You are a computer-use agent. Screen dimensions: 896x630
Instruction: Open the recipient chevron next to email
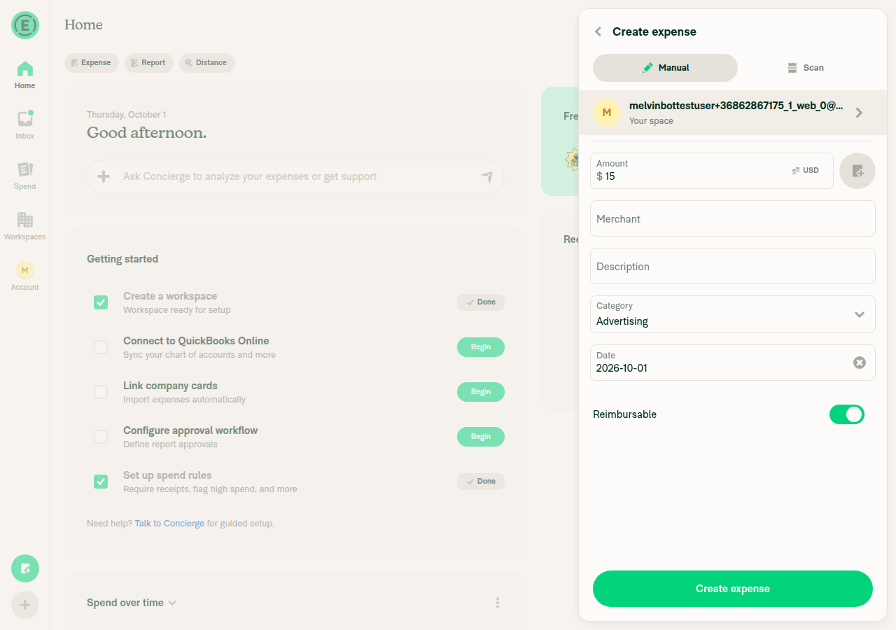[860, 113]
